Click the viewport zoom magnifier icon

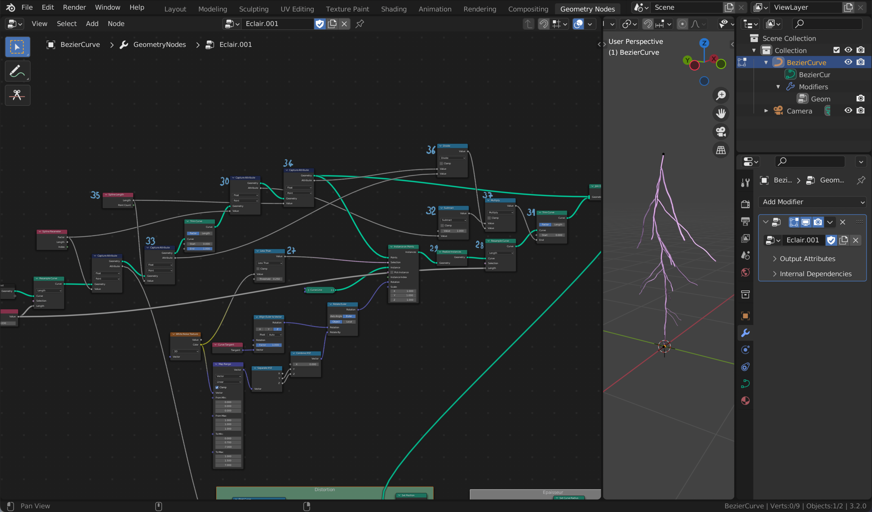point(721,95)
